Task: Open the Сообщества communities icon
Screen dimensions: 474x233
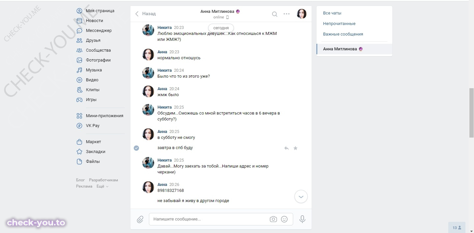Action: coord(79,50)
